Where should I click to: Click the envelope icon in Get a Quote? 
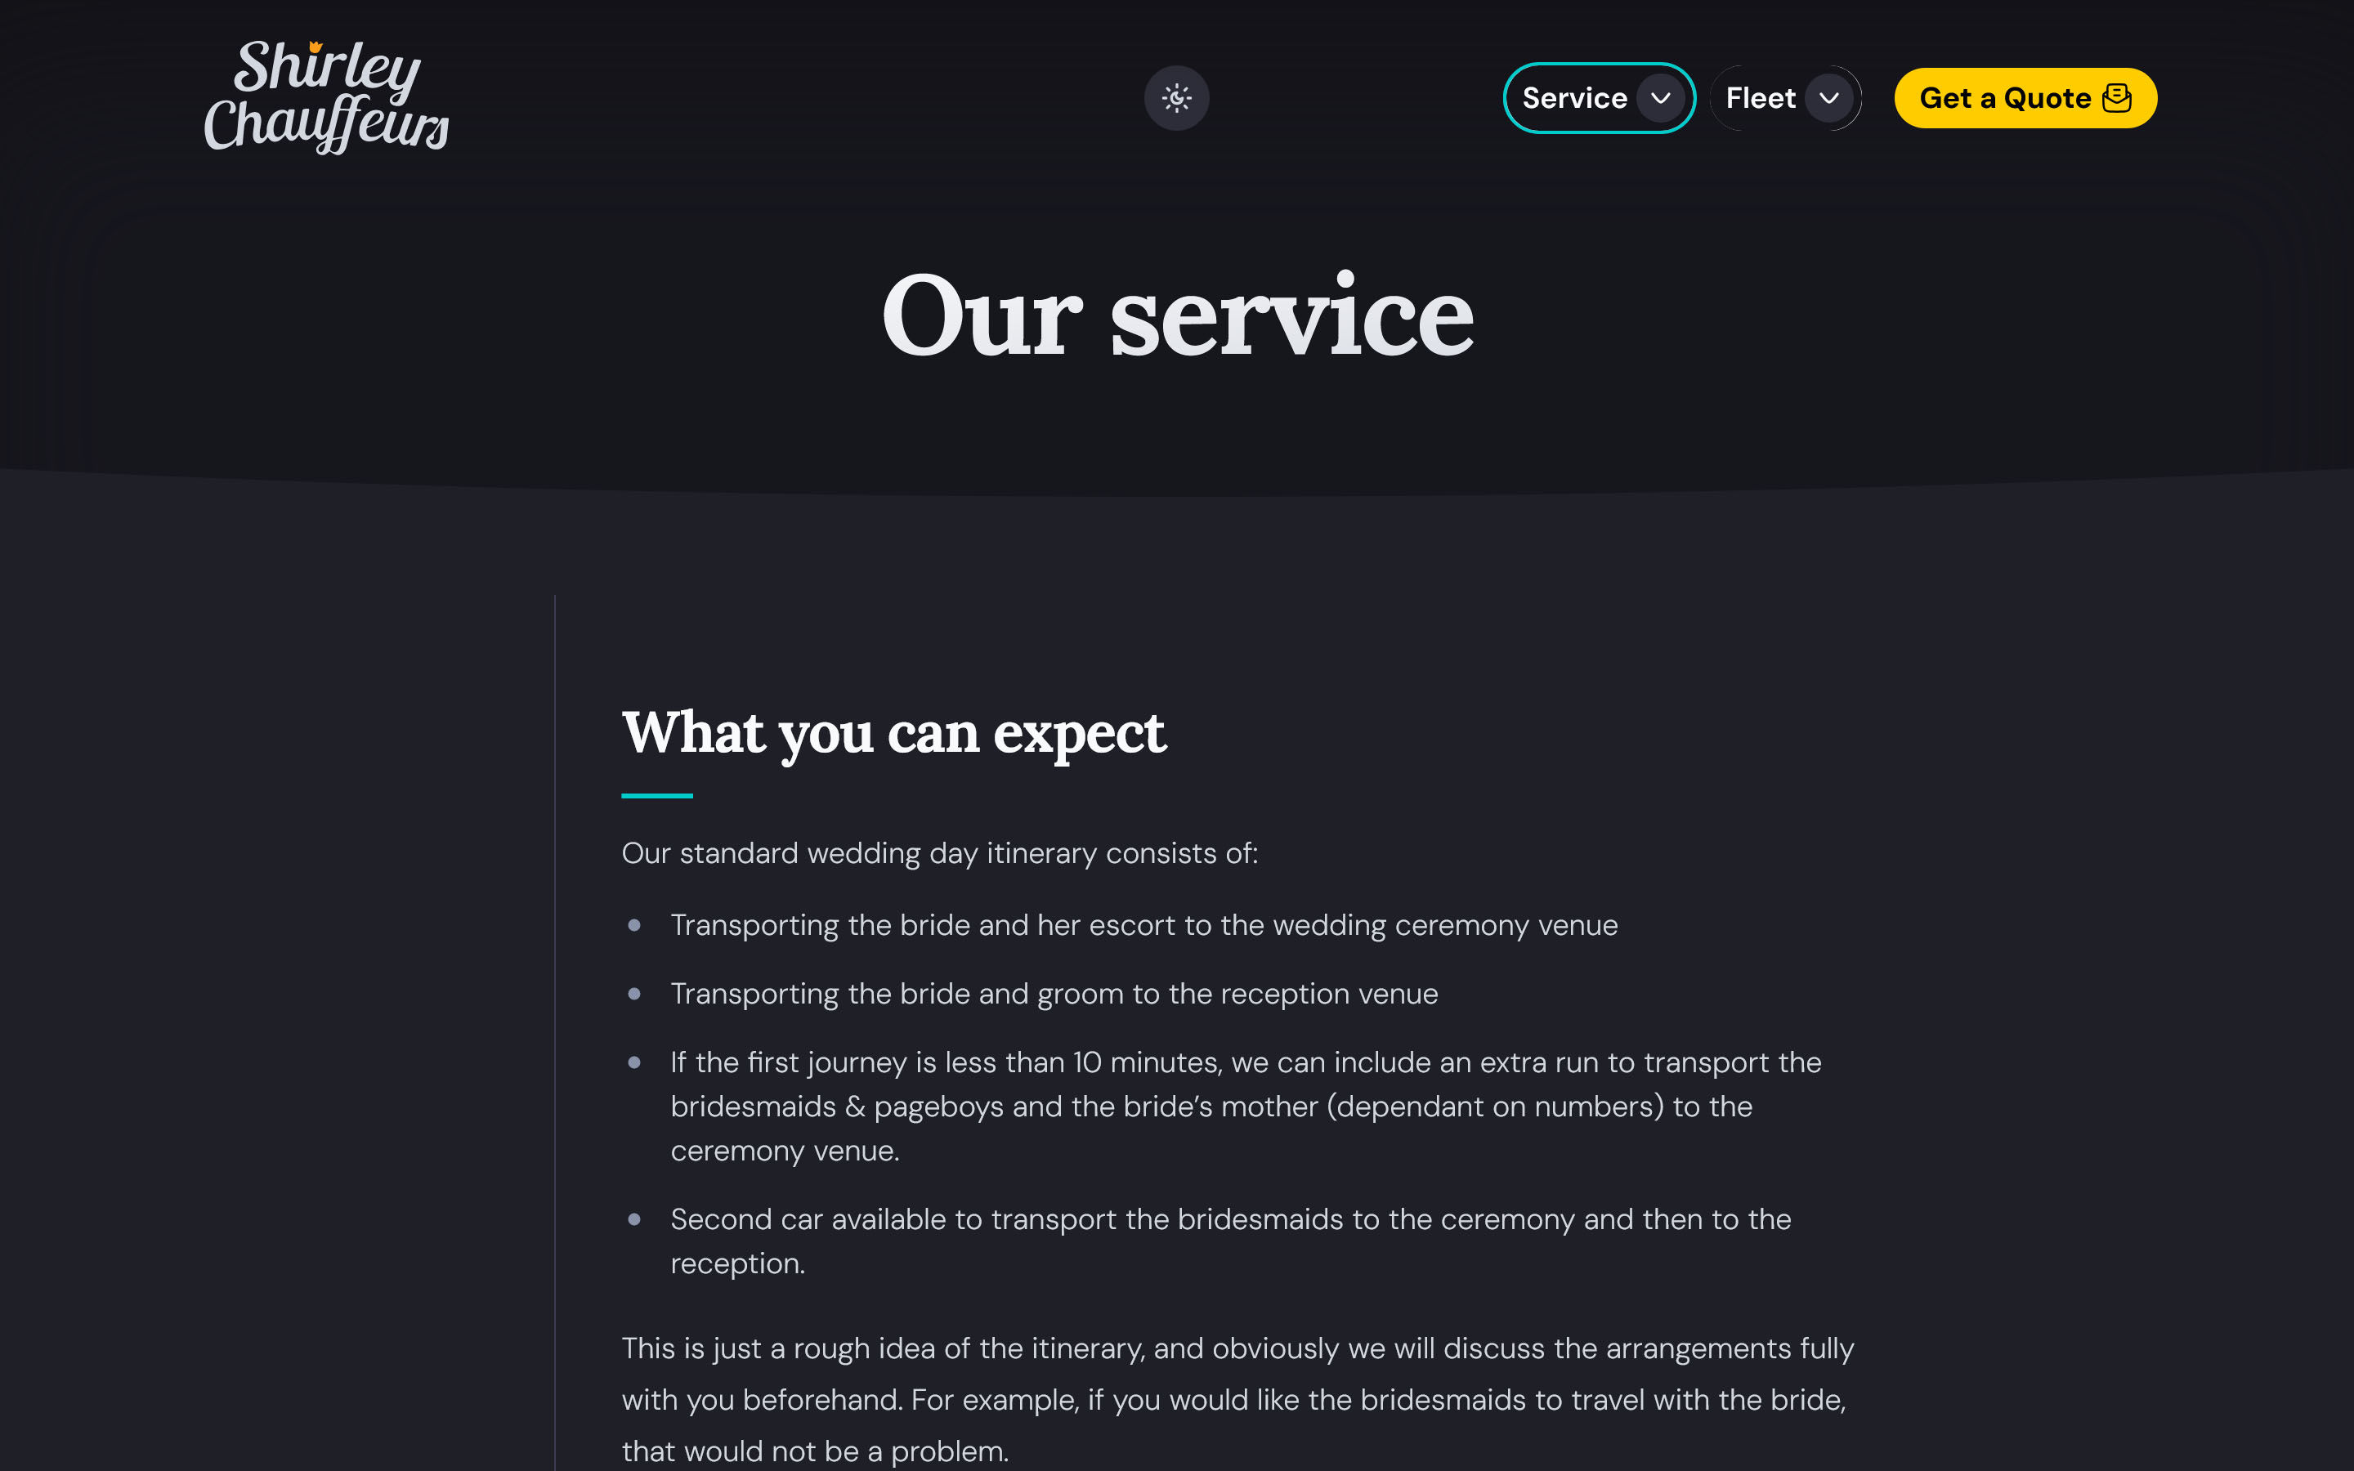click(x=2117, y=98)
